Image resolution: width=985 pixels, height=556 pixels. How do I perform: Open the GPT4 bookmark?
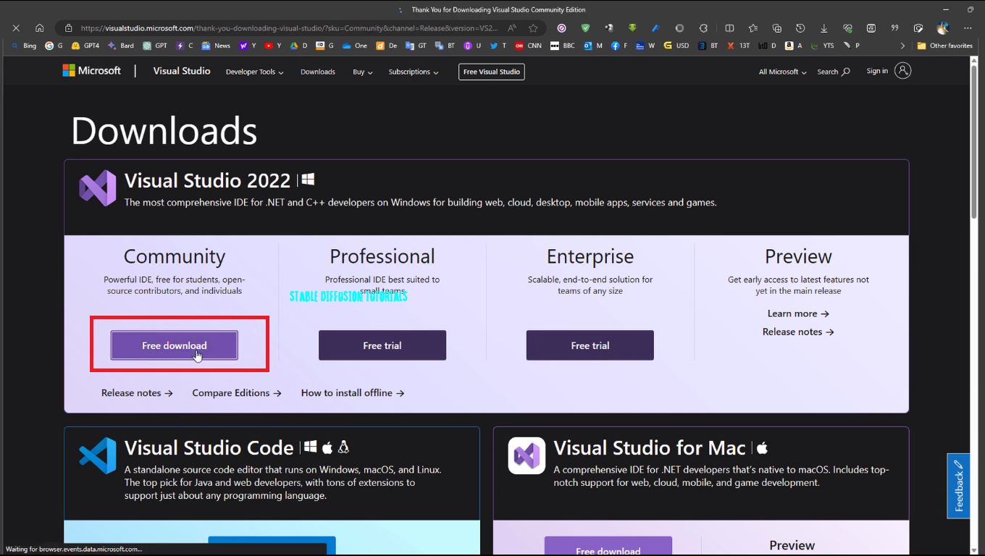click(85, 46)
